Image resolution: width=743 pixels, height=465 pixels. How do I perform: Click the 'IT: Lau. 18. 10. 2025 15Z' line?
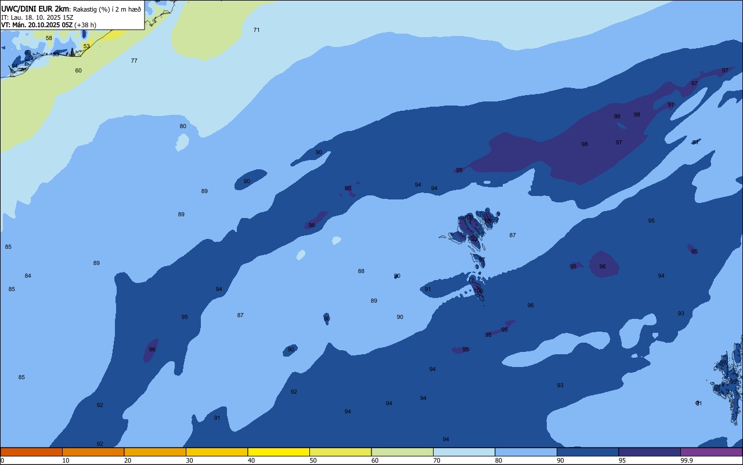[37, 17]
